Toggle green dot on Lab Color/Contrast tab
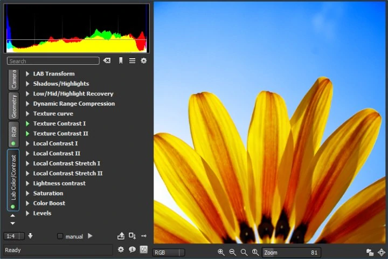 tap(13, 207)
